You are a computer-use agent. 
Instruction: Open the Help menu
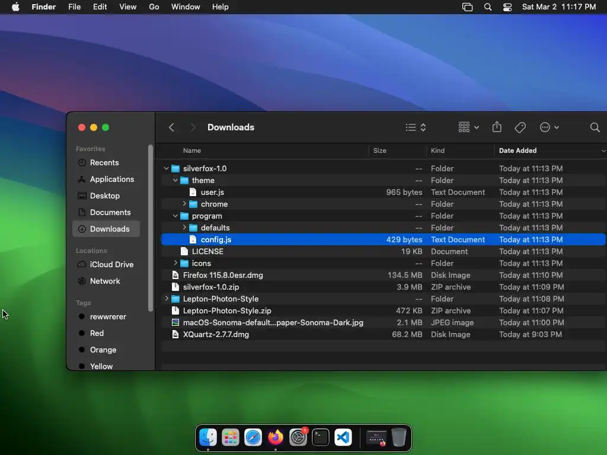click(x=221, y=7)
